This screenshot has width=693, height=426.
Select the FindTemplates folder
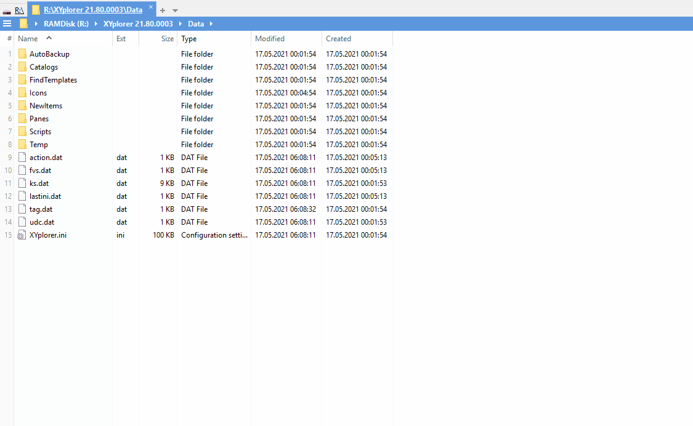(53, 80)
